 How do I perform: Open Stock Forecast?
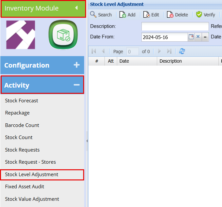(22, 101)
